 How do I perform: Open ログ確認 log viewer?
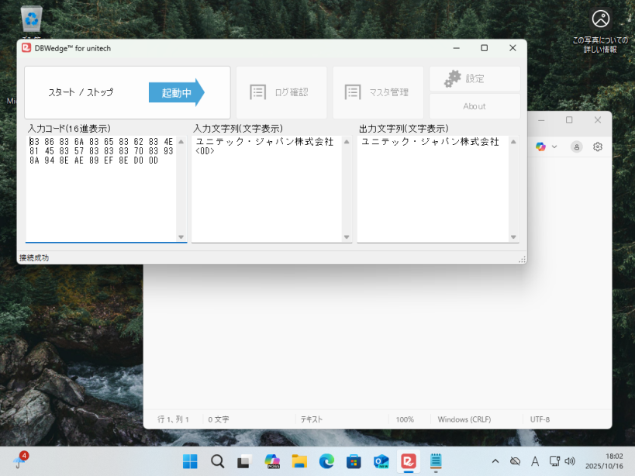click(x=281, y=92)
